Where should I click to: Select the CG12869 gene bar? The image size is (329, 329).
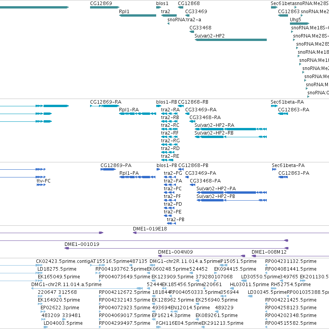click(105, 7)
